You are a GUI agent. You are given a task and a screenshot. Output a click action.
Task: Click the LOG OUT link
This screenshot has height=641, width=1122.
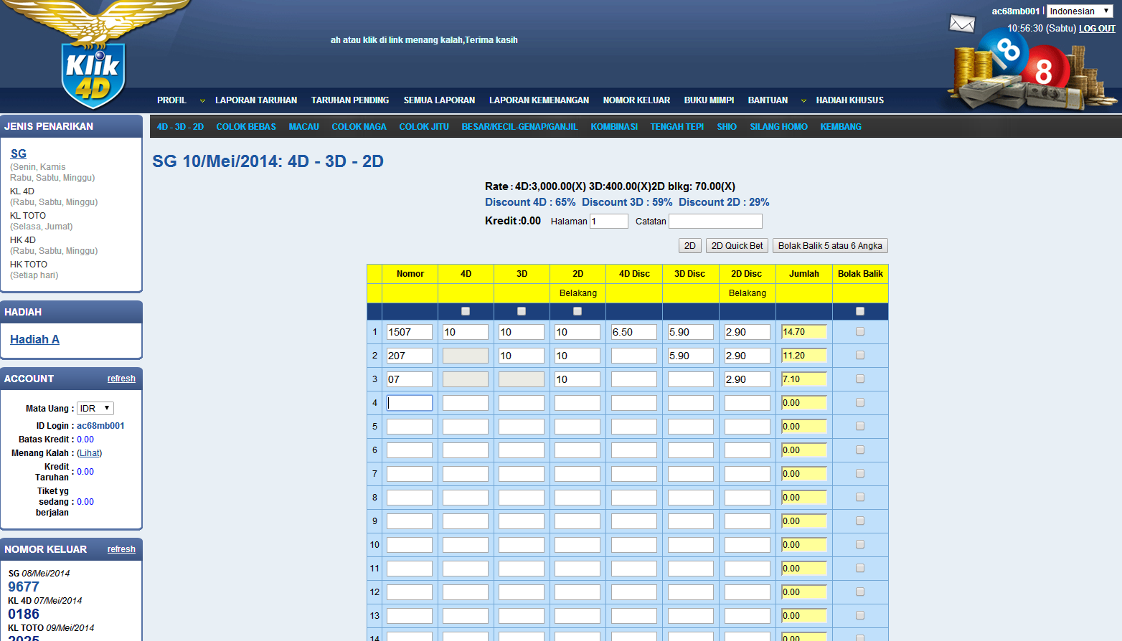pos(1097,29)
